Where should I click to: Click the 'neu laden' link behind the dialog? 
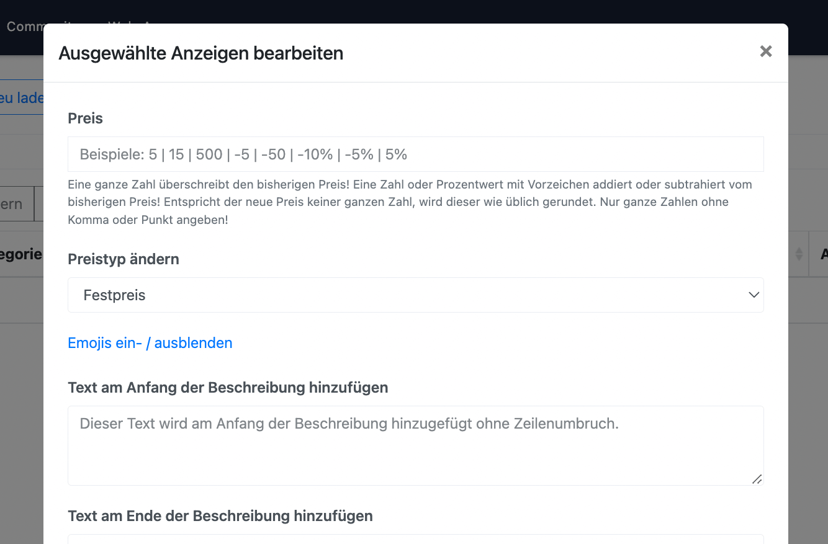point(22,98)
